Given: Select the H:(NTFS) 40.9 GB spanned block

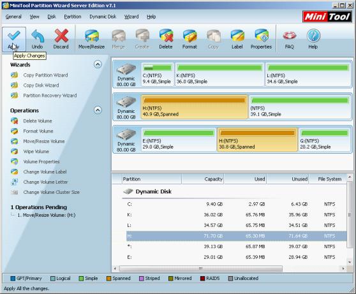Looking at the screenshot, I should click(195, 107).
